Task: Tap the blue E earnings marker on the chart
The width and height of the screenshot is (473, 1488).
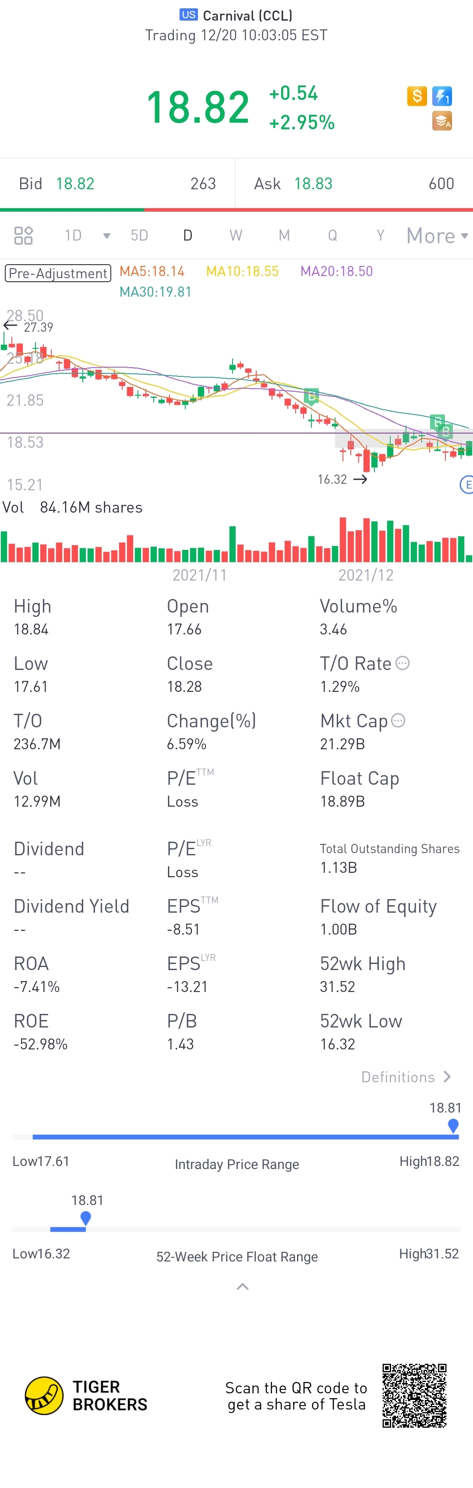Action: click(x=466, y=485)
